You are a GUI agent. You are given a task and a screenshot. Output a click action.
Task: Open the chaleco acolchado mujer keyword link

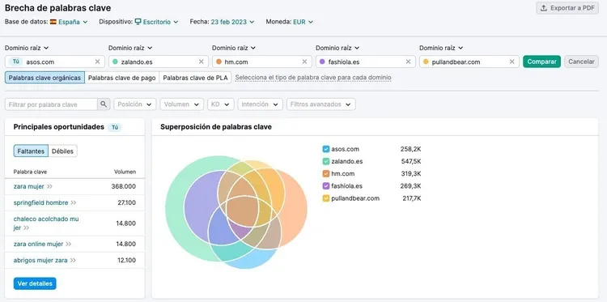[x=46, y=223]
